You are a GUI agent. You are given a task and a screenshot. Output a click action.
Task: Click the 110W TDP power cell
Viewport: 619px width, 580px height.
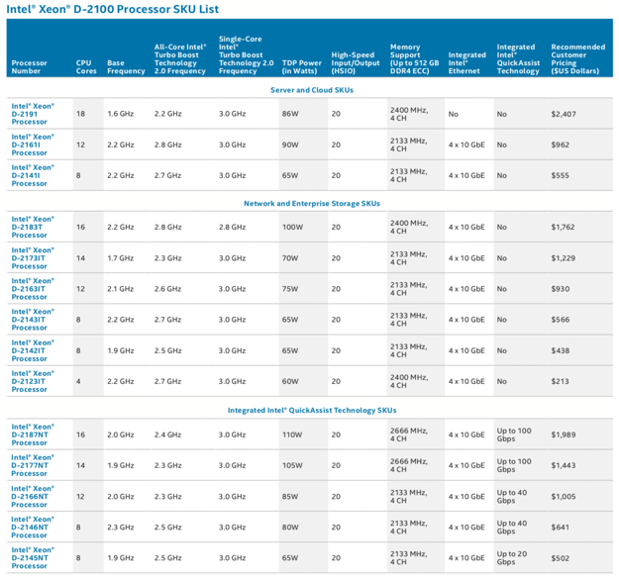[293, 435]
